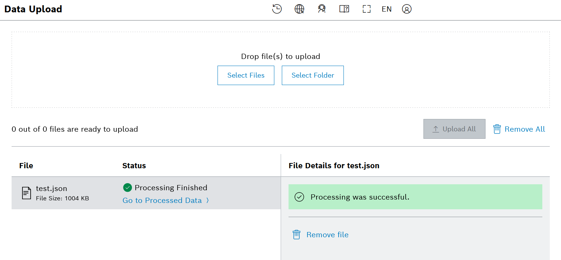Click the globe with cursor icon
The height and width of the screenshot is (260, 561).
(299, 9)
